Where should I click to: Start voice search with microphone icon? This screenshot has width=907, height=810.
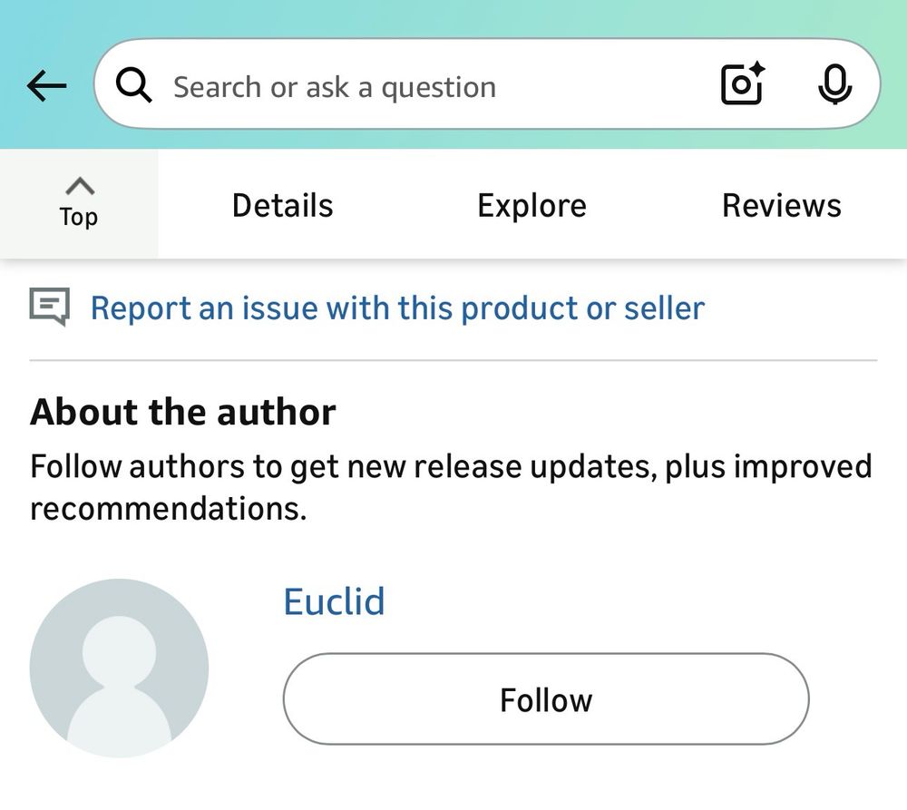(x=834, y=85)
